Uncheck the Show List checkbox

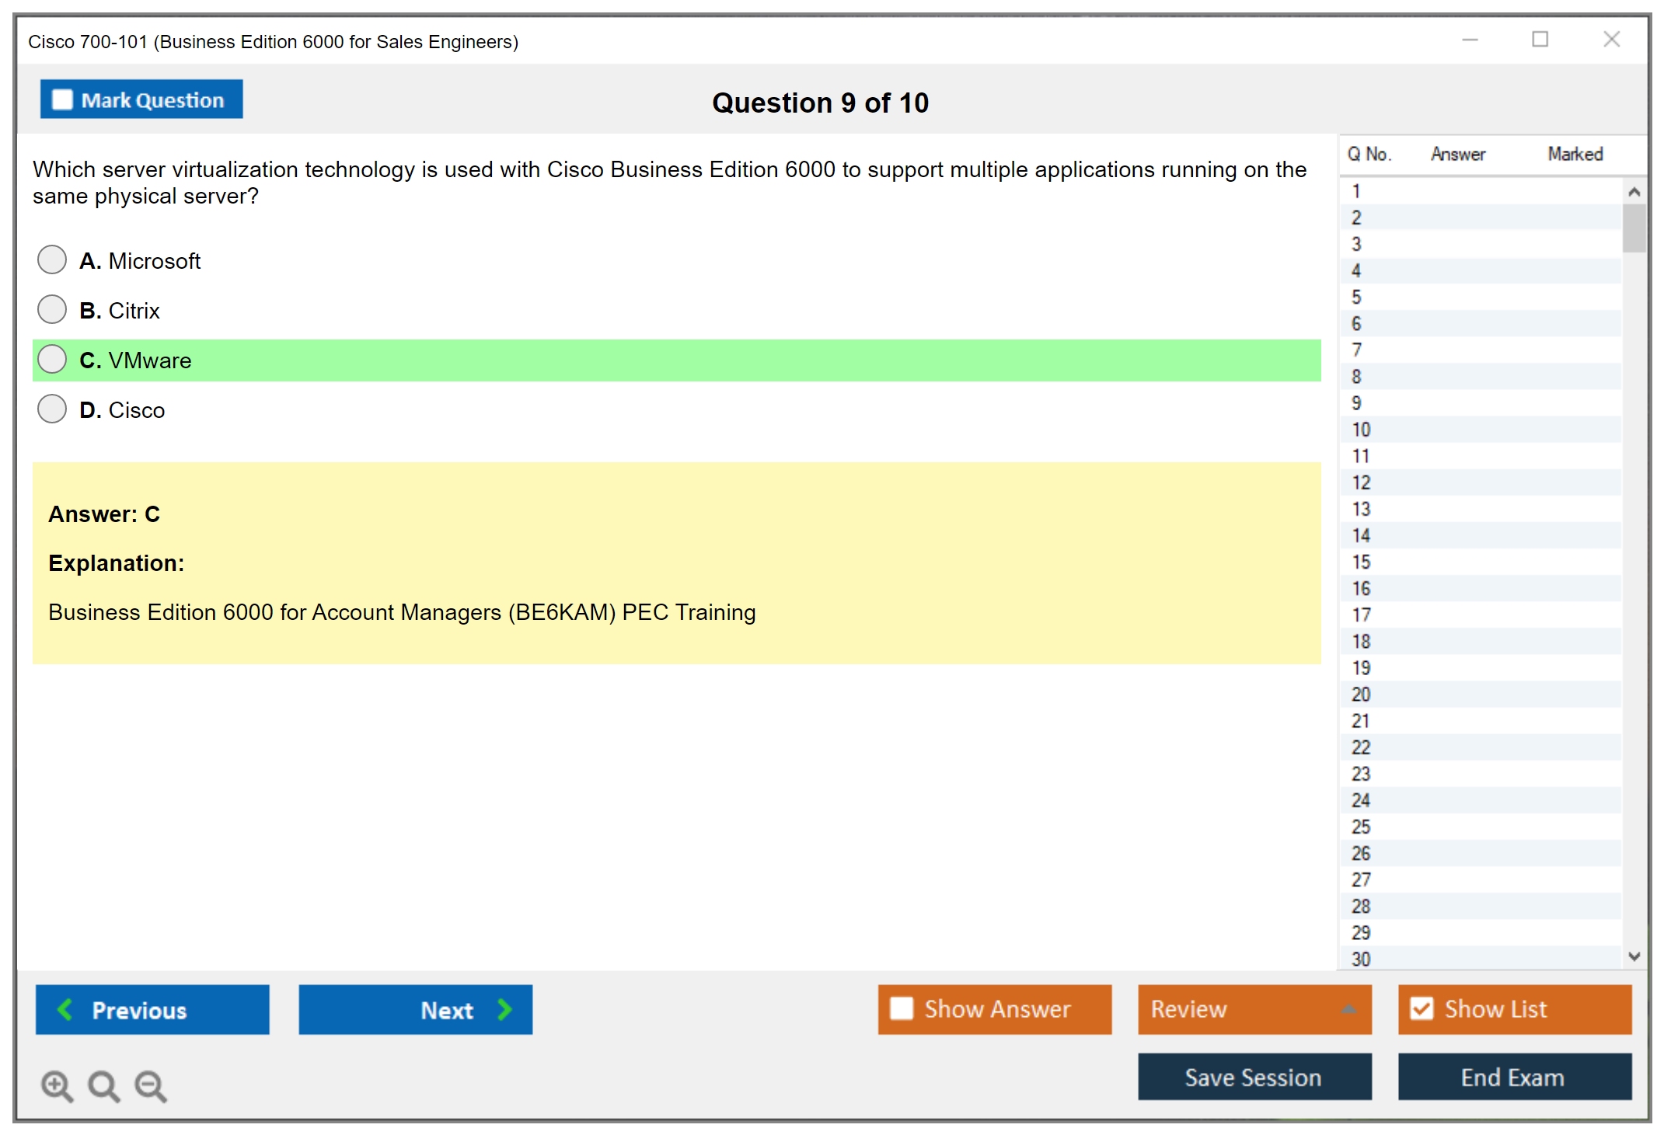(x=1422, y=1008)
